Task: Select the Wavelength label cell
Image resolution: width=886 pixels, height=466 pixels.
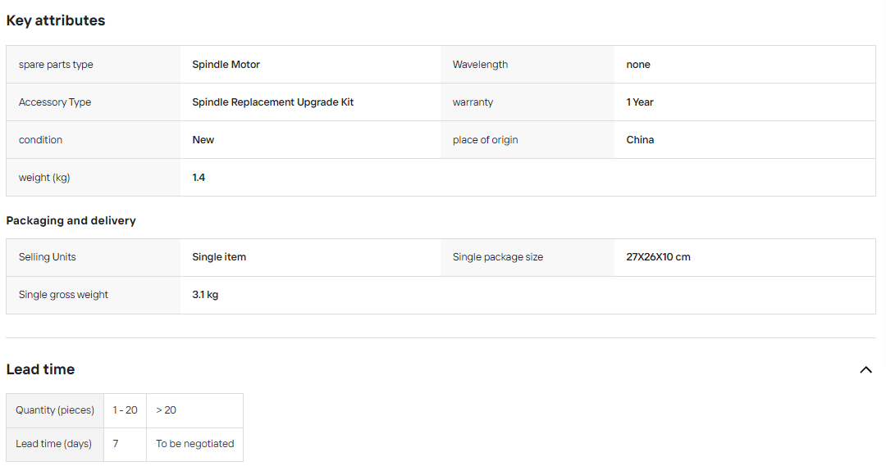Action: tap(527, 65)
